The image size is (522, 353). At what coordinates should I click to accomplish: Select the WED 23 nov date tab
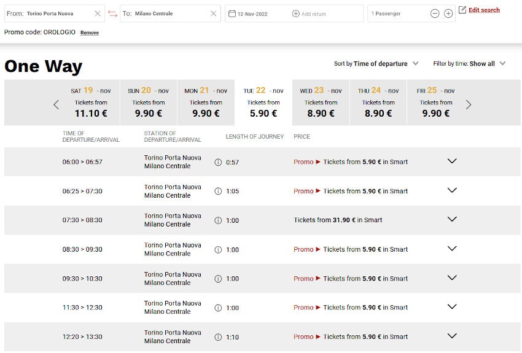click(x=321, y=103)
